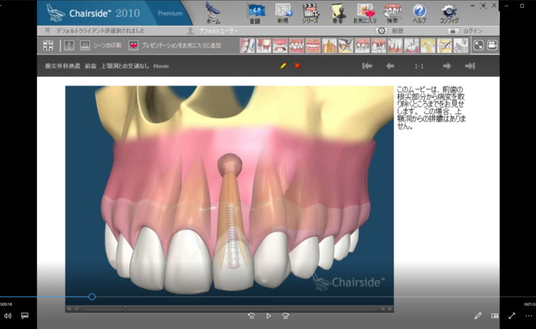The width and height of the screenshot is (536, 329).
Task: Jump to the last slide arrow
Action: tap(470, 66)
